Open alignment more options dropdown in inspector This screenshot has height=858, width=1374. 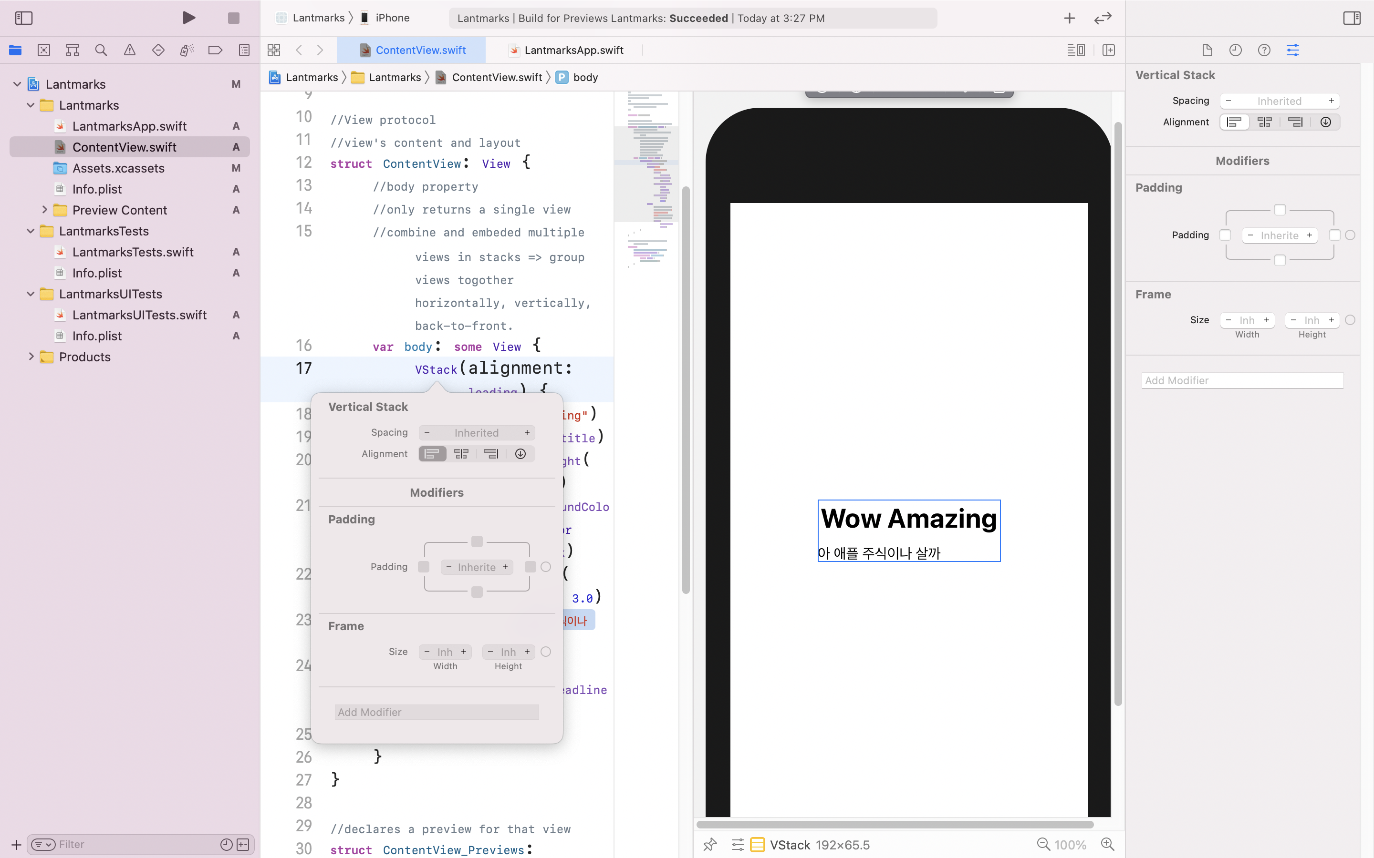(1326, 122)
